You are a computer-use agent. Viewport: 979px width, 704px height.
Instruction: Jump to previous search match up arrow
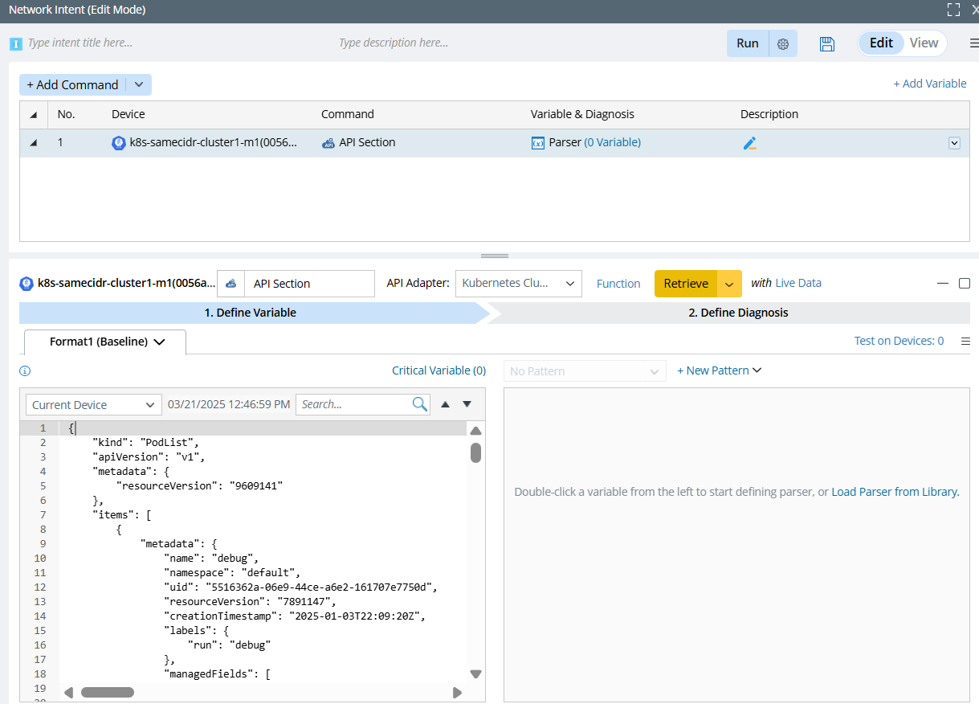point(446,404)
